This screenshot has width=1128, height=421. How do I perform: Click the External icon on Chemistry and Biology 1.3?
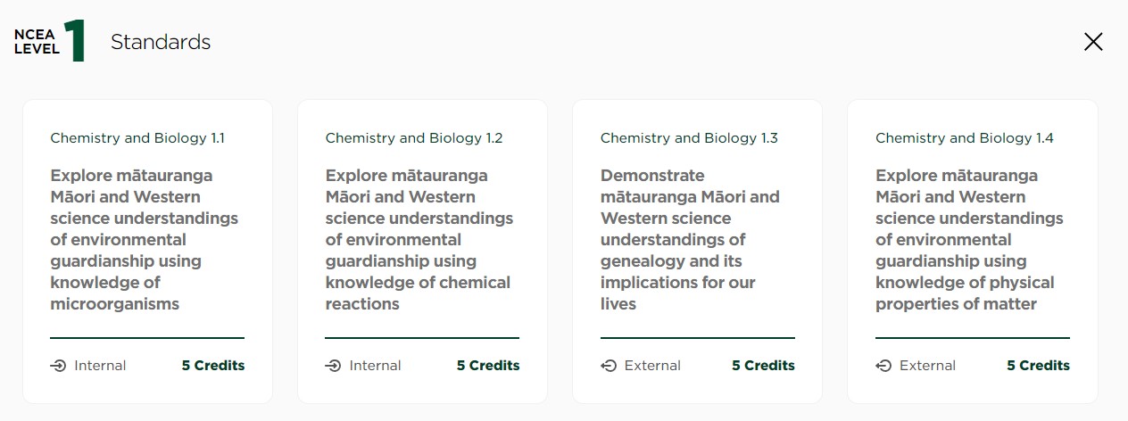coord(609,366)
